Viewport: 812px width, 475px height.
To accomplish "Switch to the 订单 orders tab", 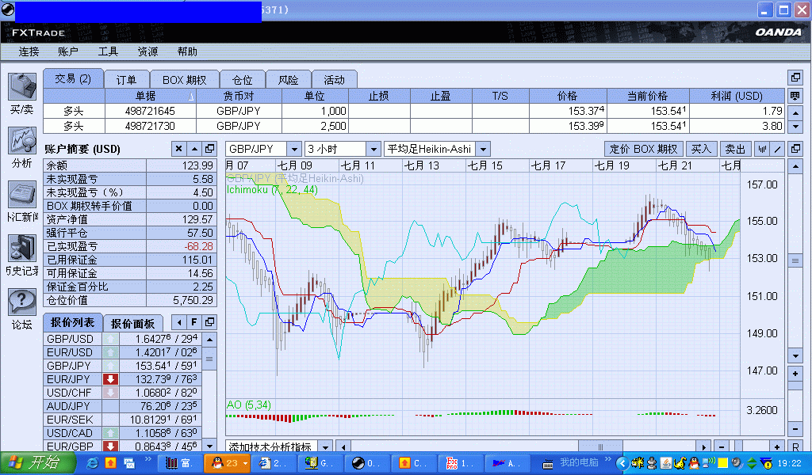I will click(126, 79).
